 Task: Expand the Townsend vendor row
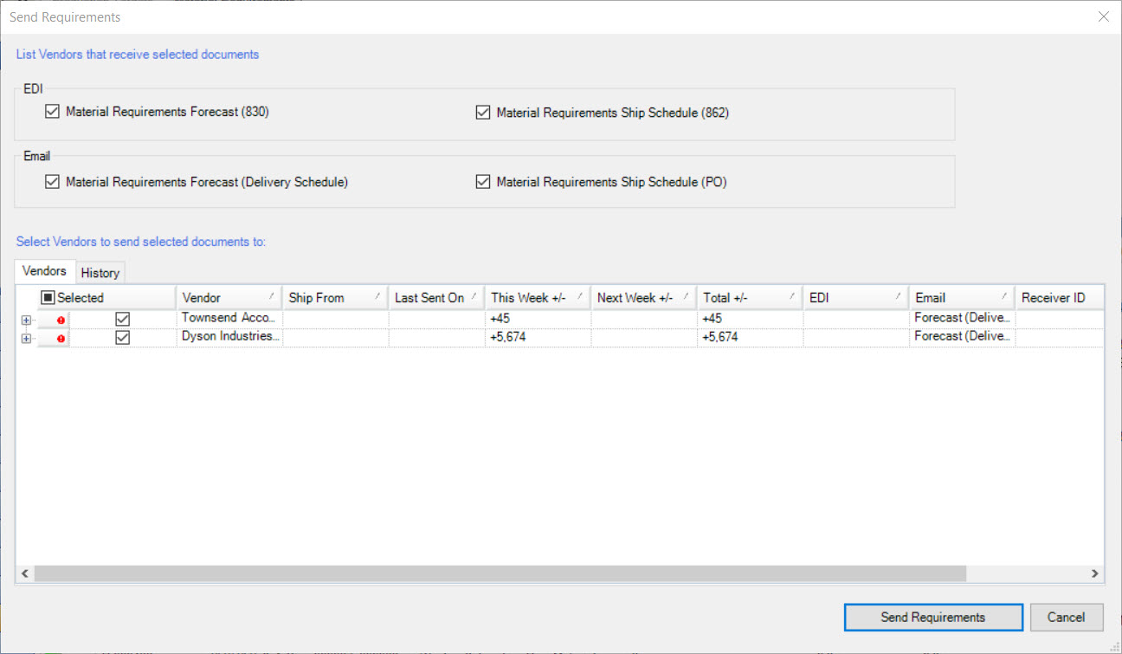(x=26, y=320)
